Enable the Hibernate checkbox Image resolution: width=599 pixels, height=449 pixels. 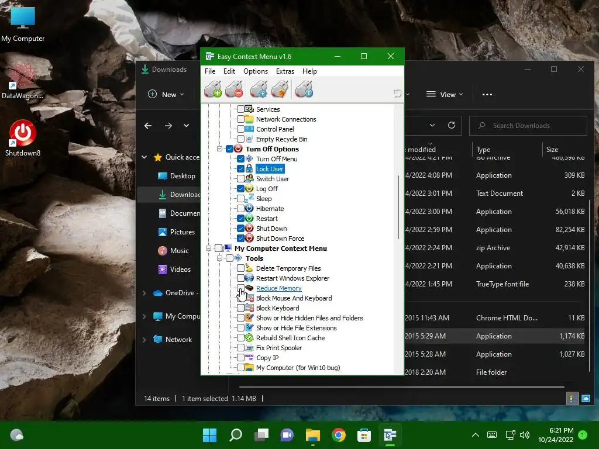(x=240, y=209)
